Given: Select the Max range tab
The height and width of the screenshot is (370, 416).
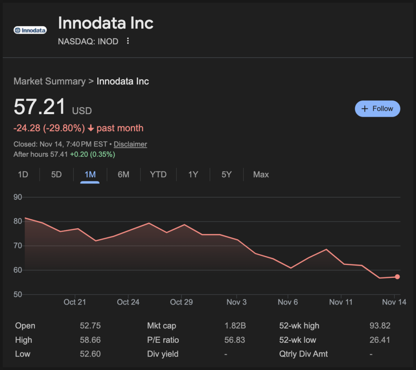Looking at the screenshot, I should click(261, 174).
